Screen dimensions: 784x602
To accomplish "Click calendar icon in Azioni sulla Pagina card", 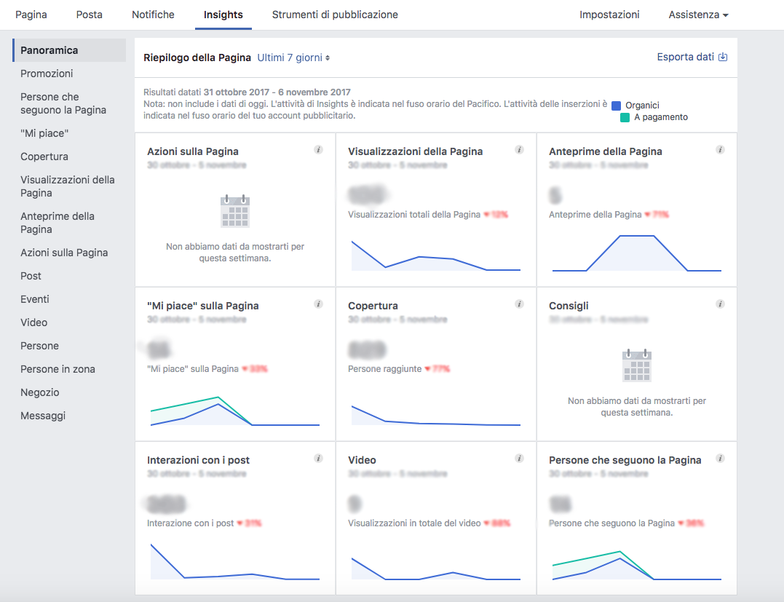I will click(235, 211).
